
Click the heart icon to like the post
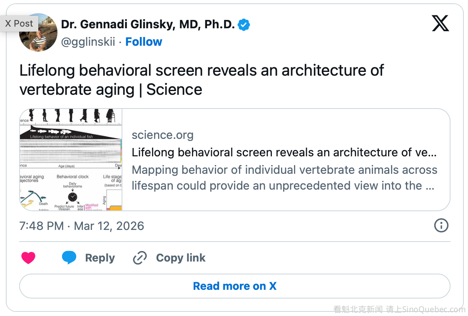coord(29,258)
